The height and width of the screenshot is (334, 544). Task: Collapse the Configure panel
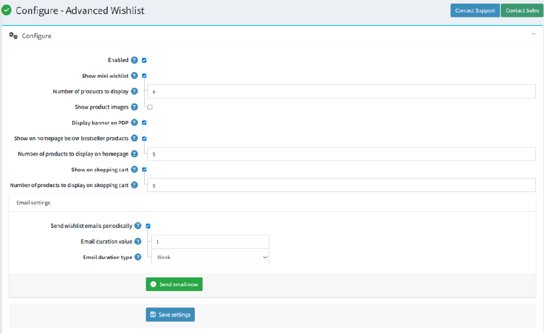pyautogui.click(x=534, y=33)
